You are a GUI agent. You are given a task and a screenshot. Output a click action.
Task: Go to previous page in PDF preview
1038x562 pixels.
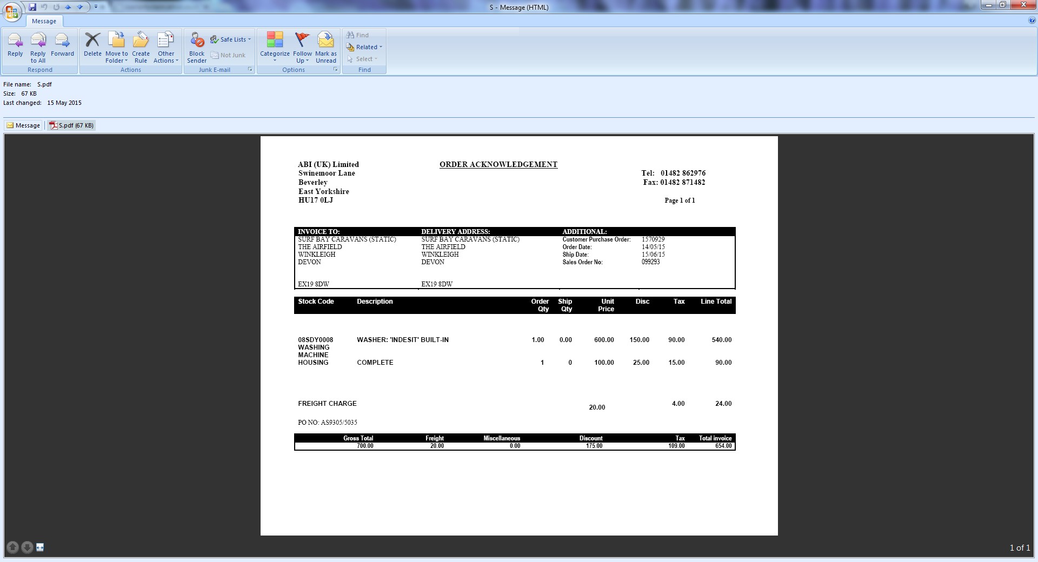point(13,547)
